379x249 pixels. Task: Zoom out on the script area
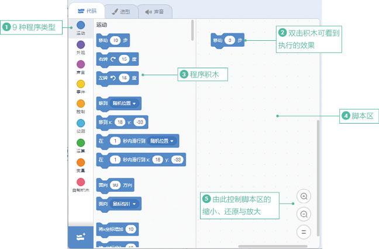(304, 214)
